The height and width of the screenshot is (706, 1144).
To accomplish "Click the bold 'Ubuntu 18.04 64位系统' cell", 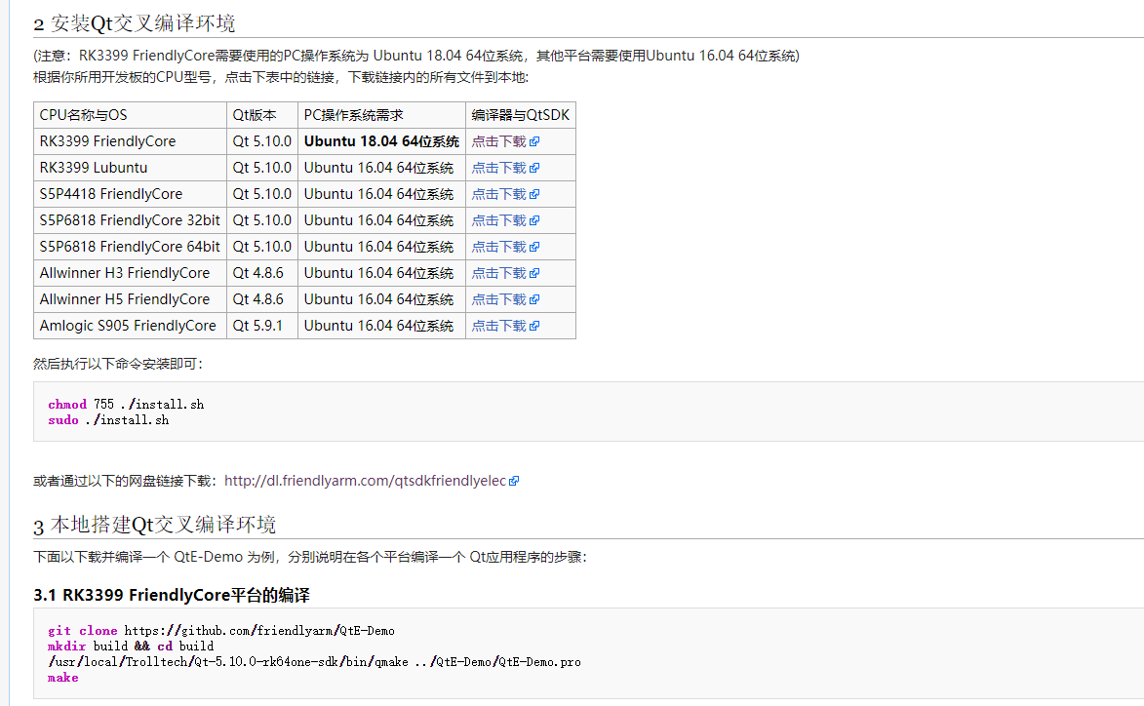I will tap(381, 141).
